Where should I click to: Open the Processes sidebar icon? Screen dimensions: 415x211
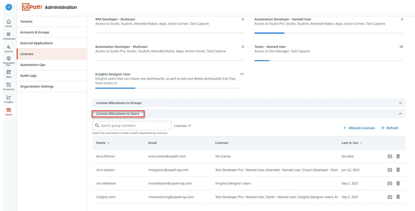point(9,86)
